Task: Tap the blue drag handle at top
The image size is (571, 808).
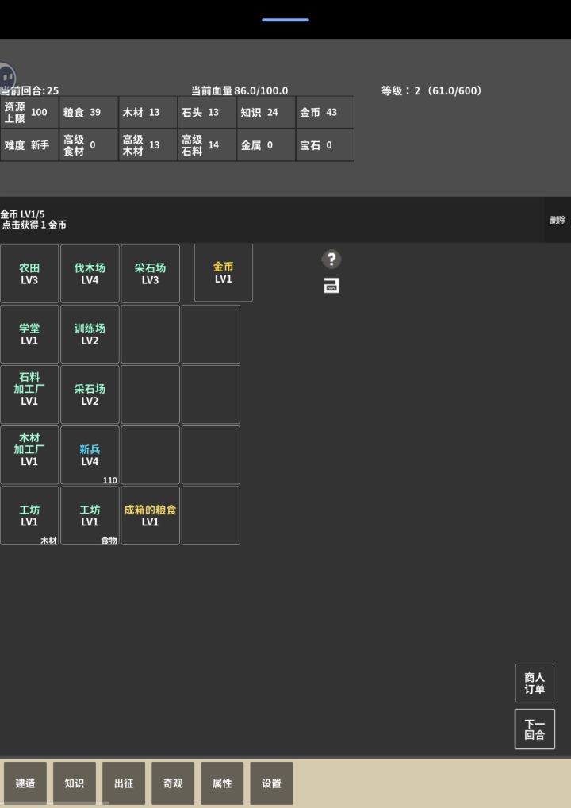Action: click(285, 20)
